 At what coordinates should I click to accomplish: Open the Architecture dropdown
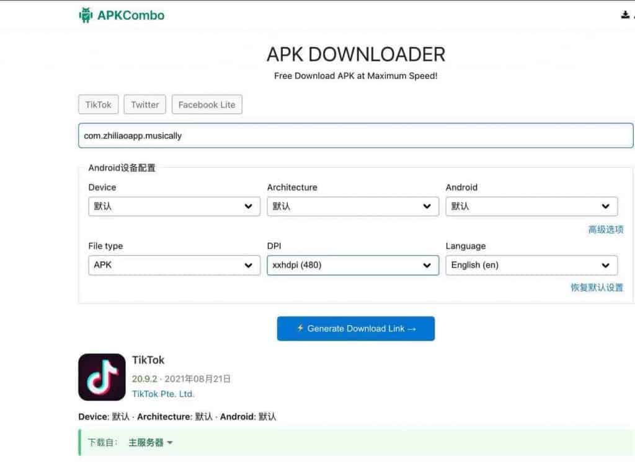coord(353,206)
